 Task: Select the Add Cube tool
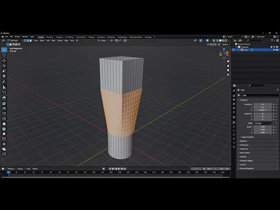pos(4,93)
